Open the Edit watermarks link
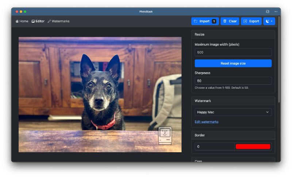The height and width of the screenshot is (177, 292). [207, 122]
